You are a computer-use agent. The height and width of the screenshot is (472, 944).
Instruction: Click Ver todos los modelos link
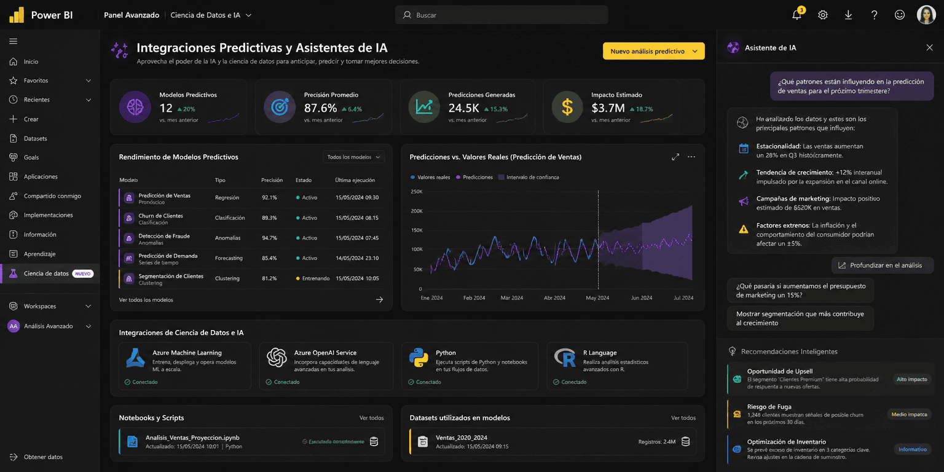pos(146,300)
